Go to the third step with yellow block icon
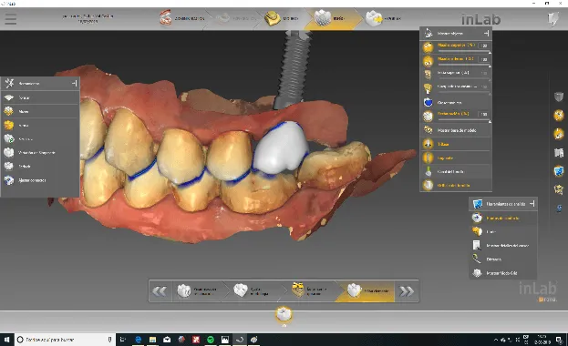568x346 pixels. point(311,291)
